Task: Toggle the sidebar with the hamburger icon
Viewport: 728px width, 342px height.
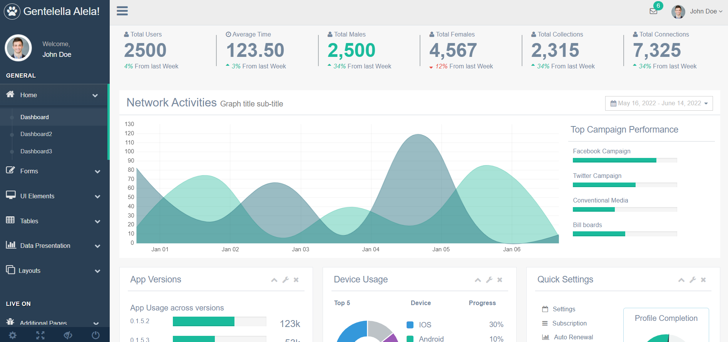Action: click(122, 11)
